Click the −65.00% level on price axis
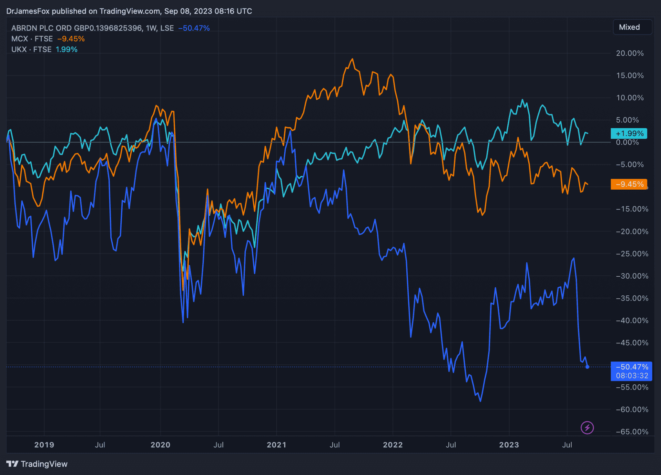Viewport: 661px width, 475px height. (632, 431)
